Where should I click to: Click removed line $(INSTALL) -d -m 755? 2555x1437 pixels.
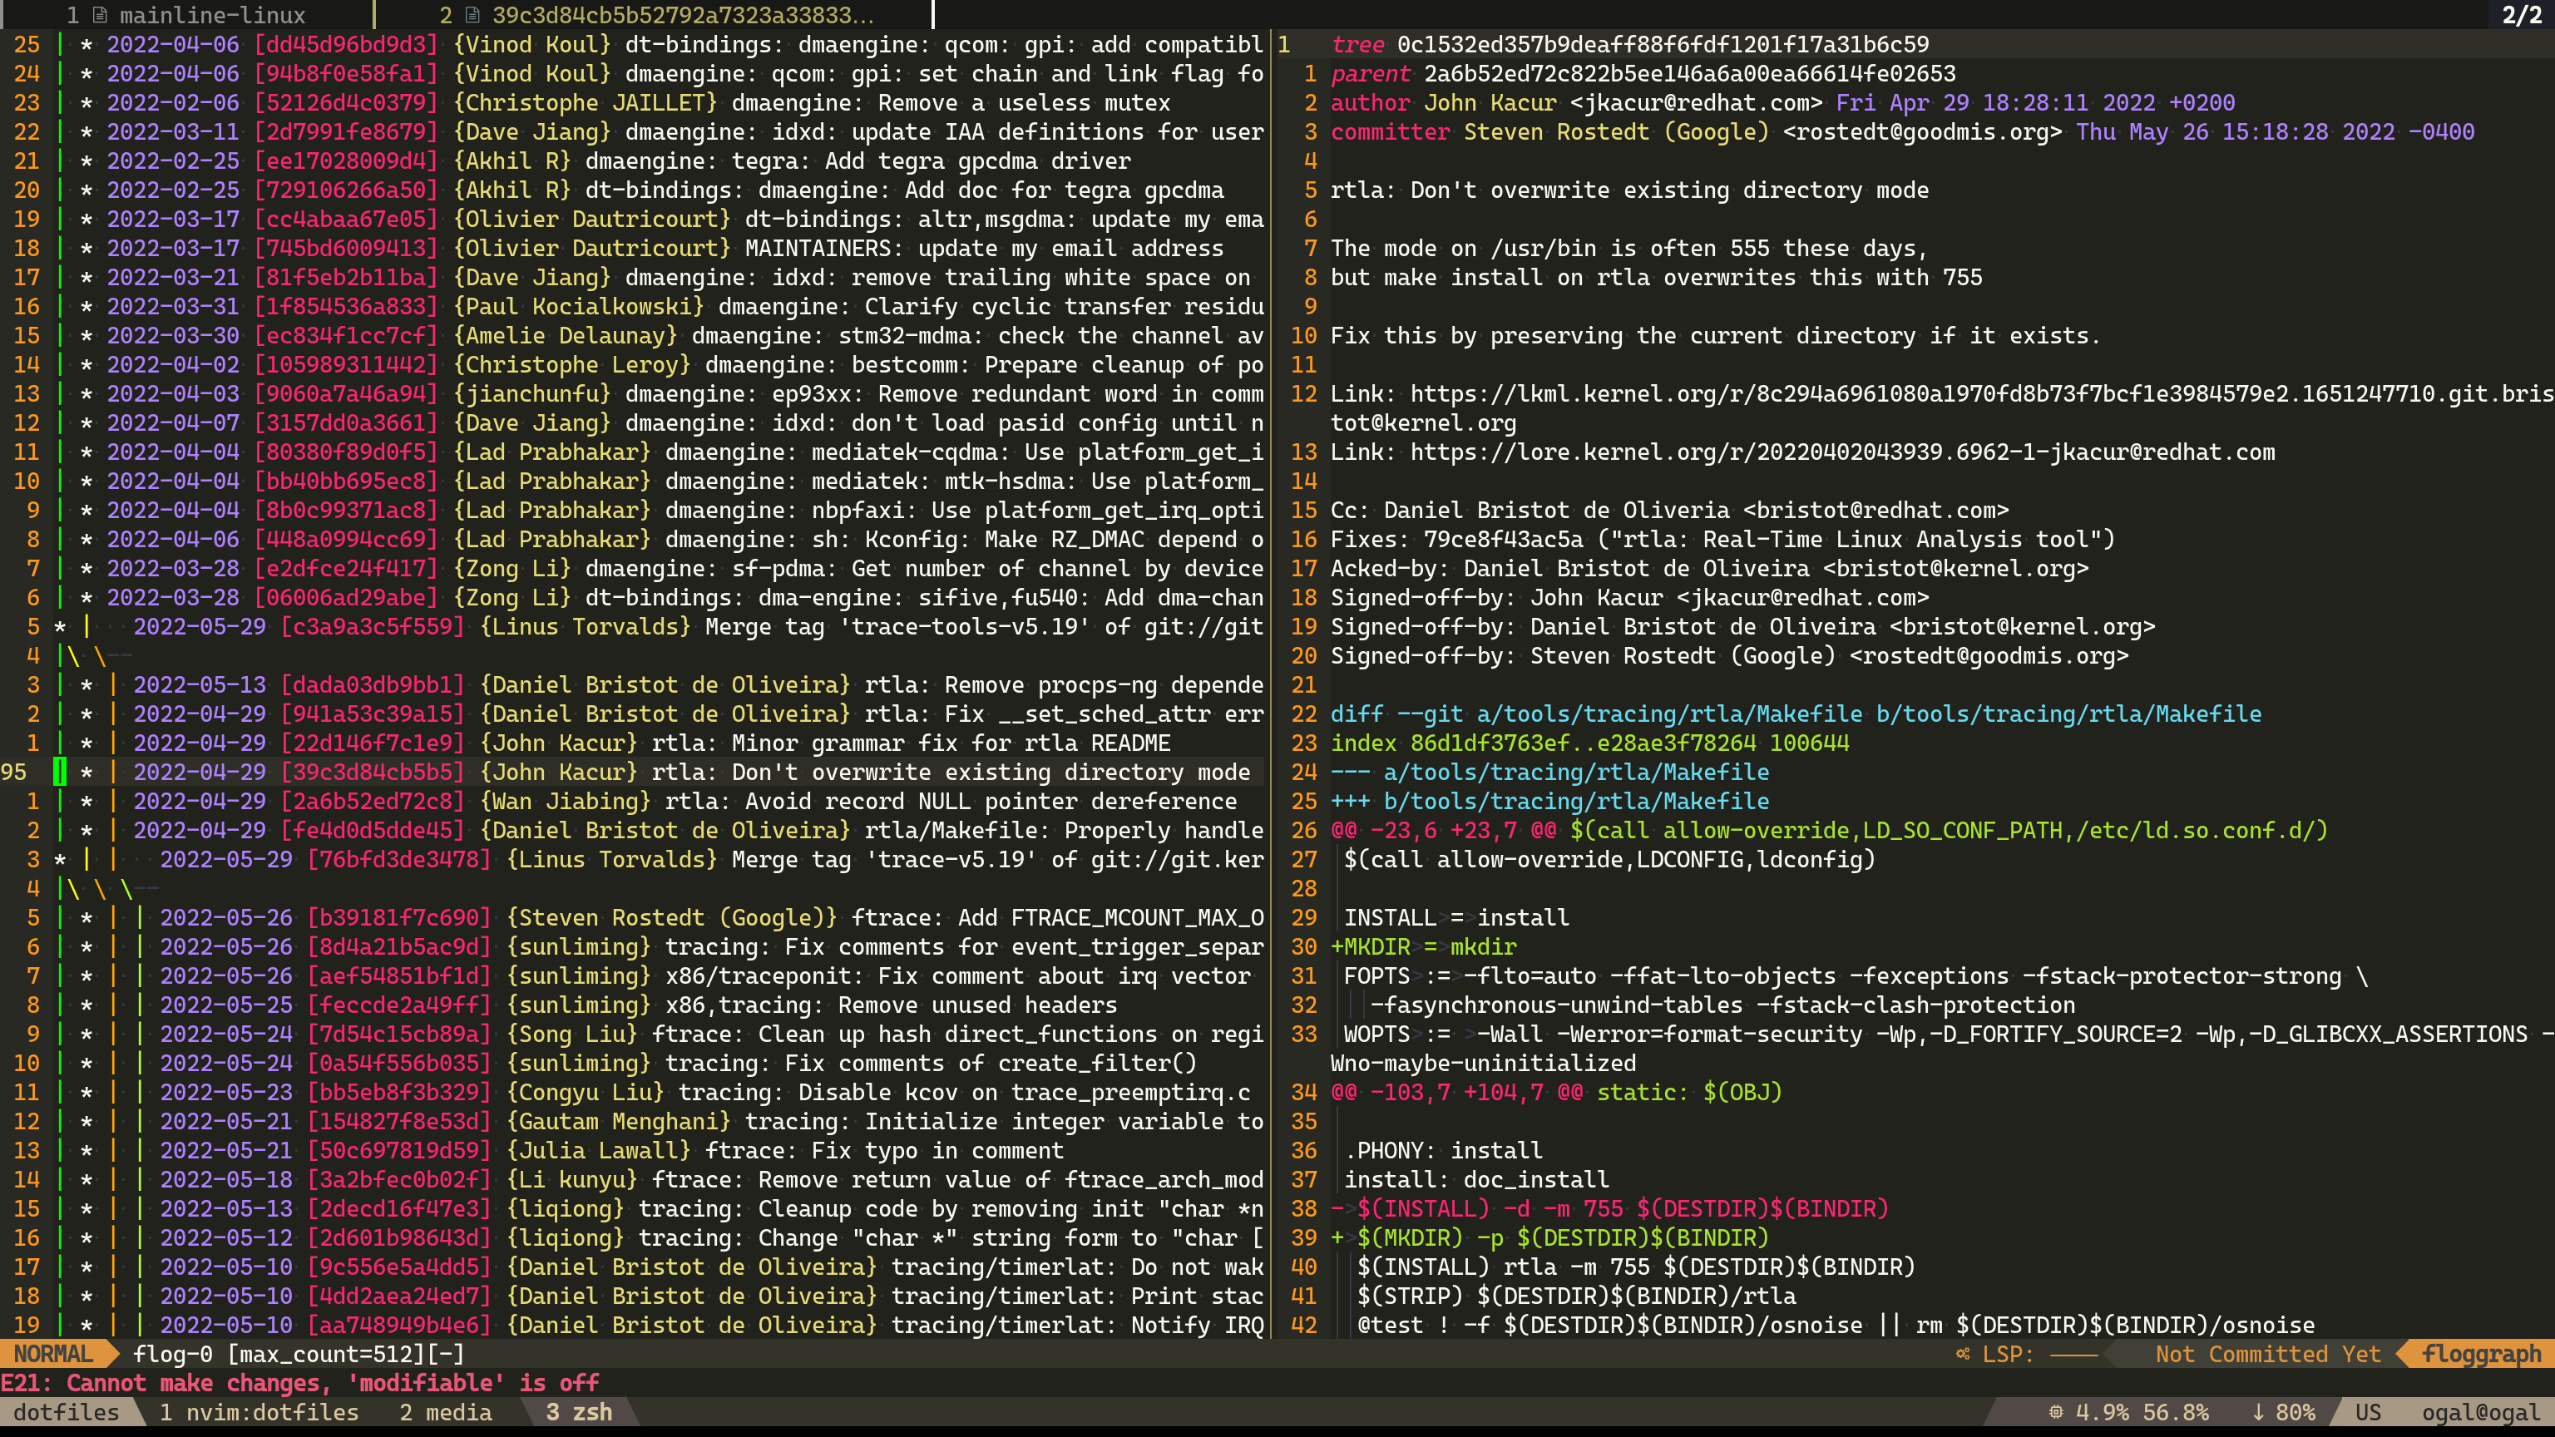click(1610, 1209)
